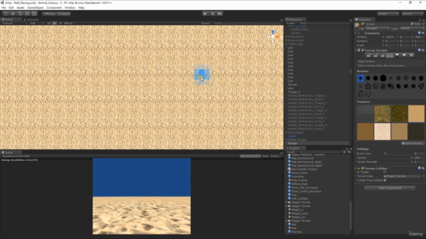Click the Add Component button

tap(389, 188)
